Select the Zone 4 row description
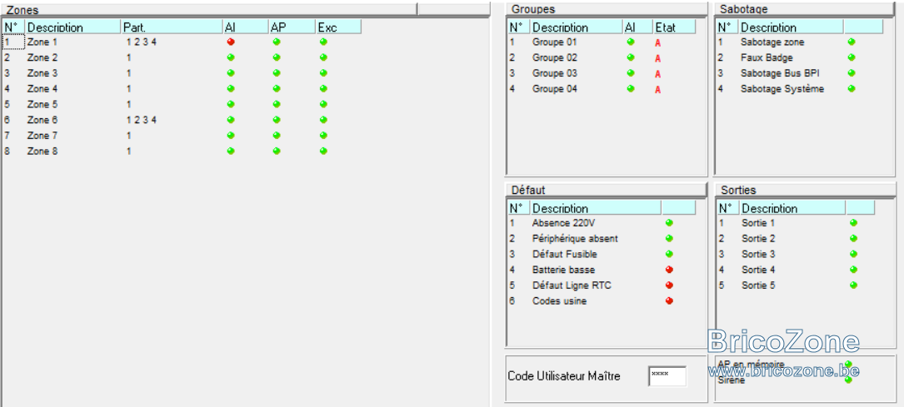Image resolution: width=904 pixels, height=407 pixels. 42,89
